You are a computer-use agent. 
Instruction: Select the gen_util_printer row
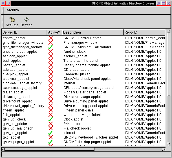pyautogui.click(x=83, y=124)
